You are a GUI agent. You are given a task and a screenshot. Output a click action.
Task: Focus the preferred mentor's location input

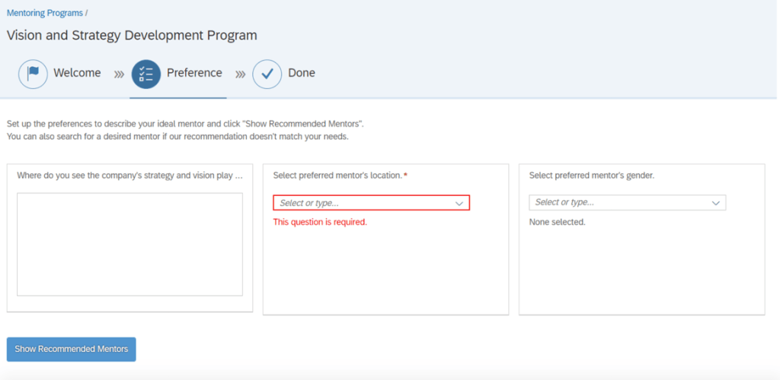[363, 203]
